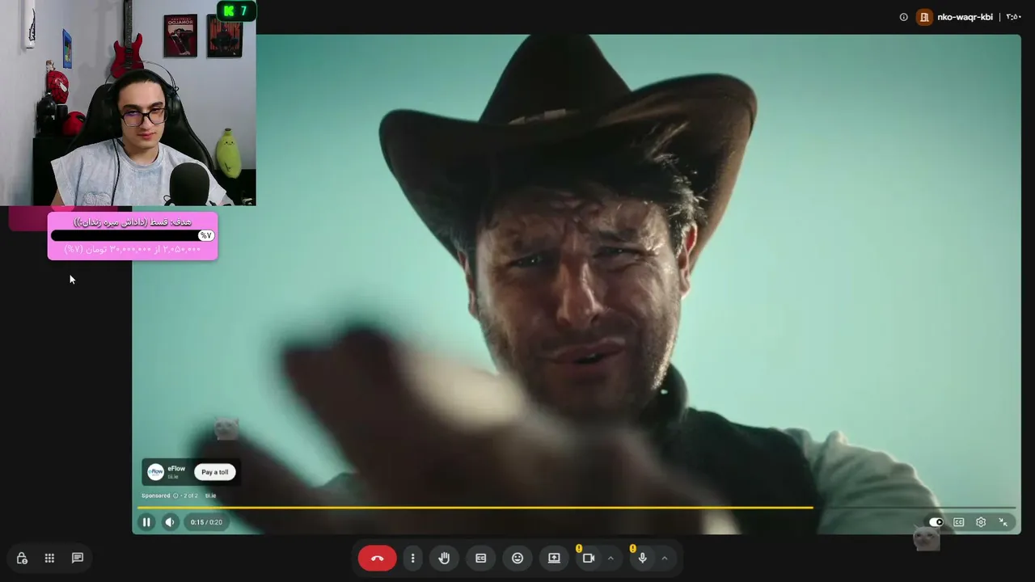
Task: Click the Sponsored ad info icon
Action: coord(175,496)
